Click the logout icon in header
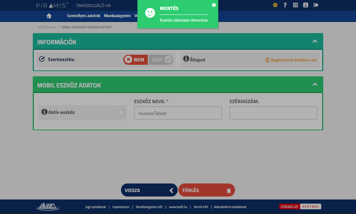The image size is (356, 214). click(x=316, y=5)
